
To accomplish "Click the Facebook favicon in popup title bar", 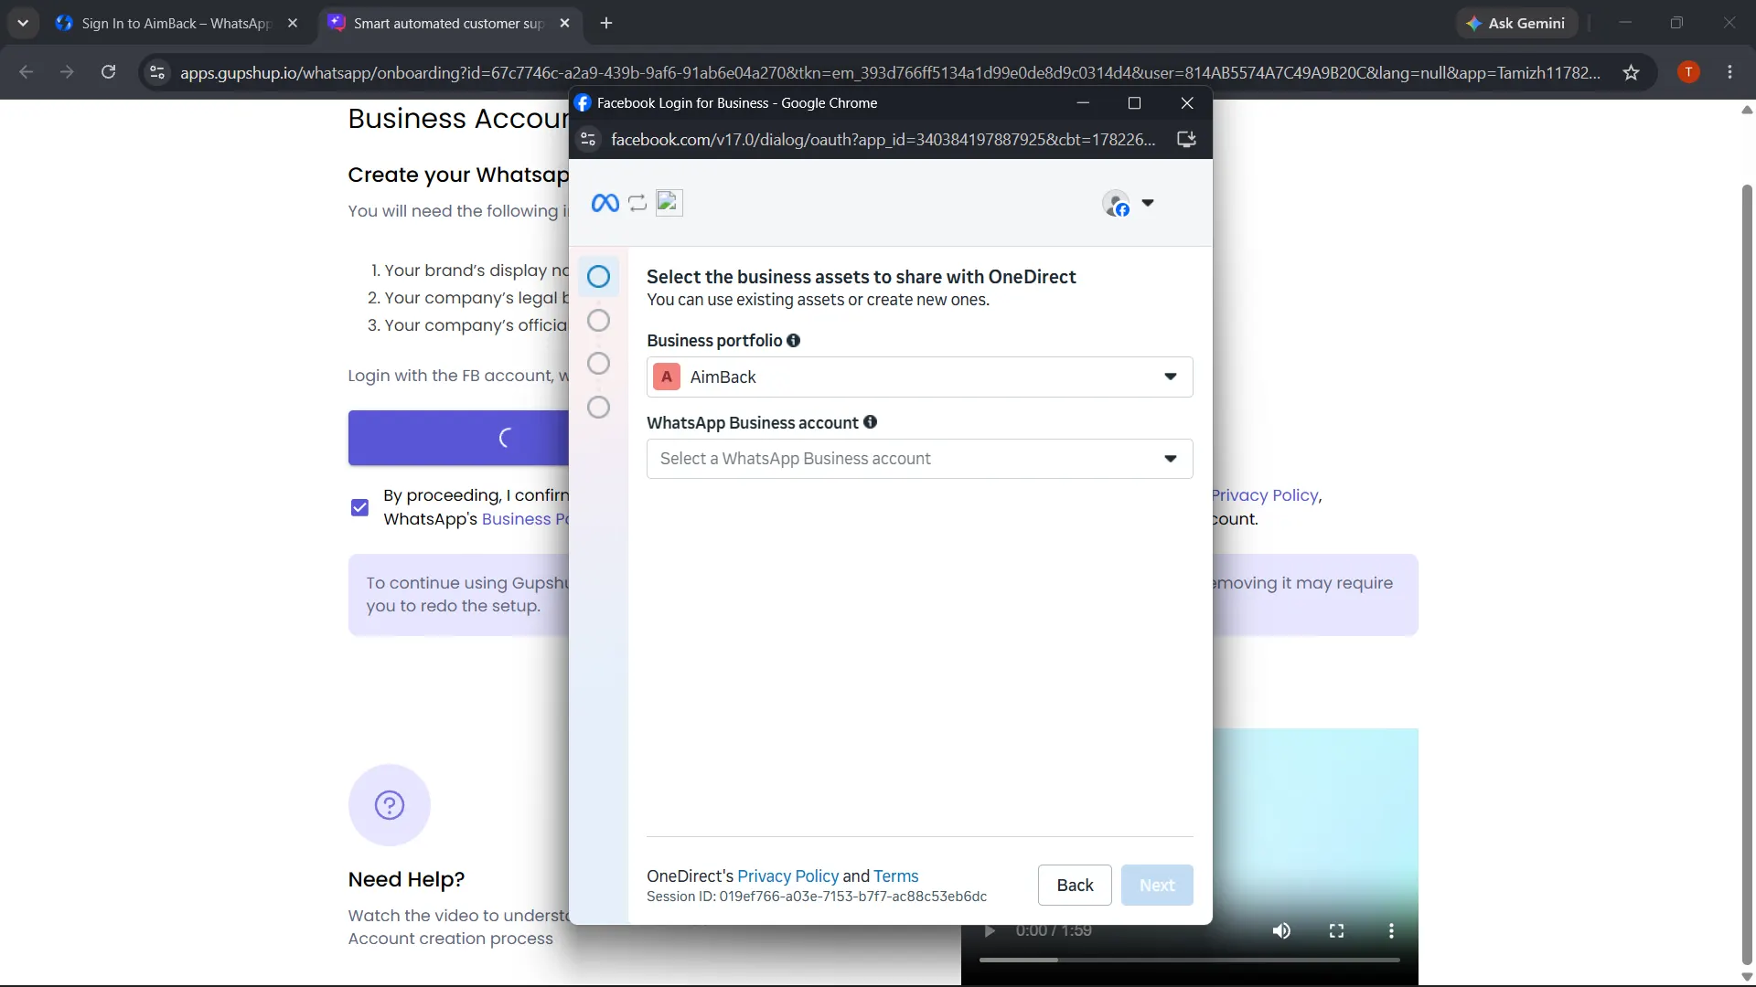I will pos(583,102).
